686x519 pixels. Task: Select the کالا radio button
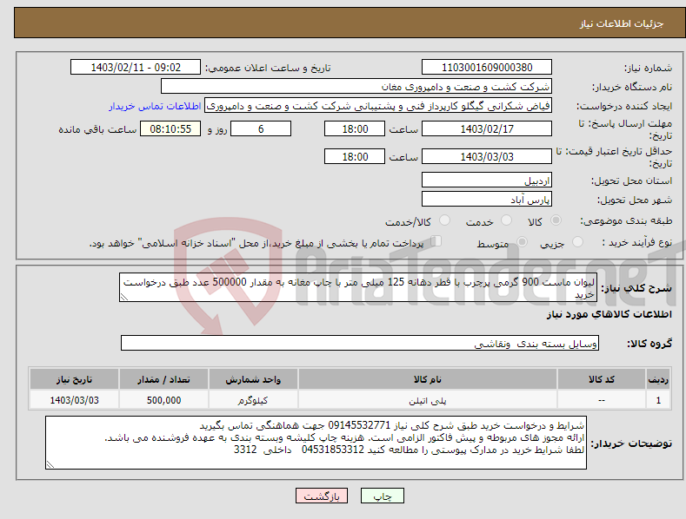tap(556, 220)
